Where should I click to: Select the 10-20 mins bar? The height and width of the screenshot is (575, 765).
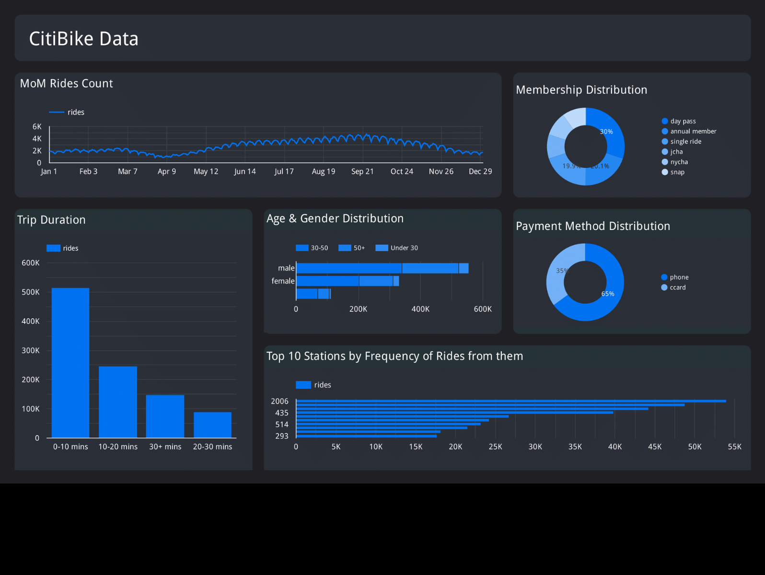(118, 402)
